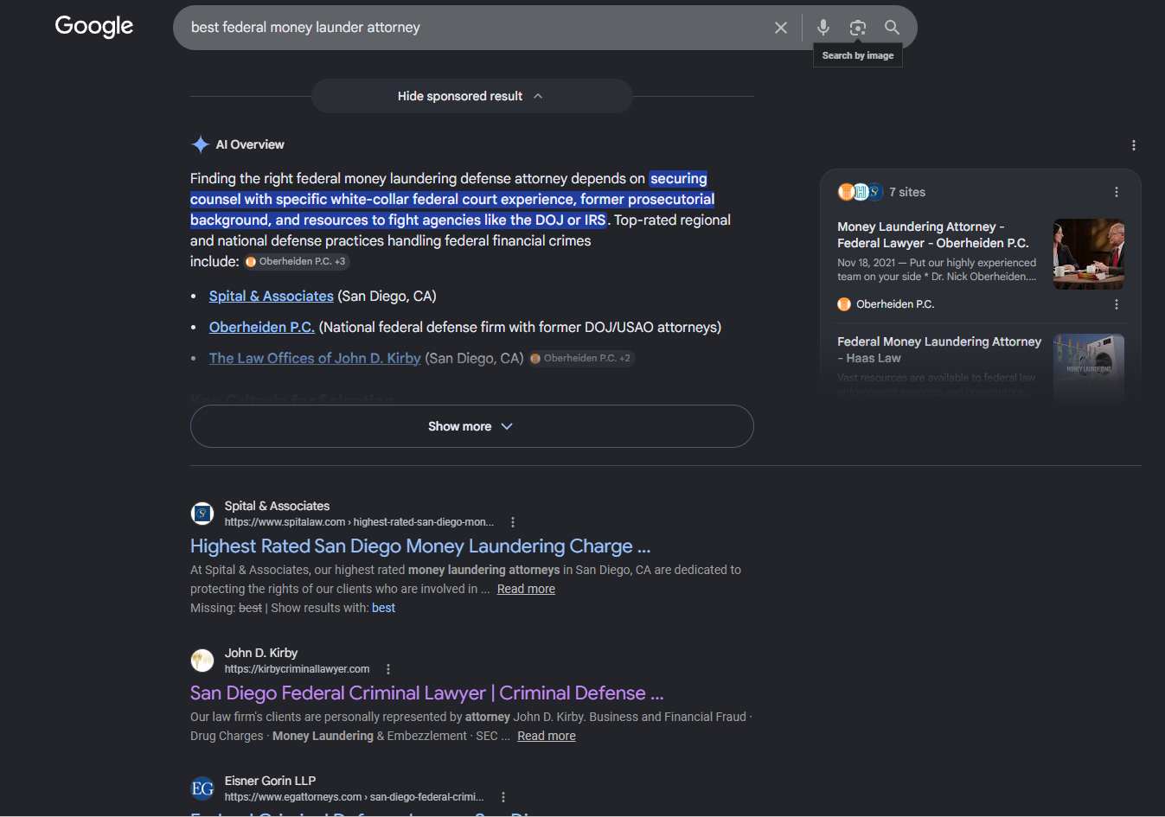This screenshot has height=817, width=1165.
Task: Open the three-dot menu for egattorneys.com result
Action: click(503, 797)
